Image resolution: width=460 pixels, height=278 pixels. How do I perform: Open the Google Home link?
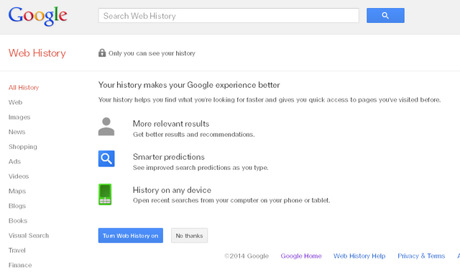pyautogui.click(x=301, y=256)
